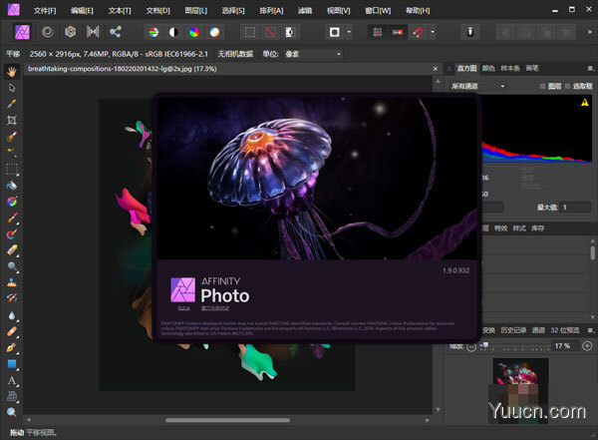598x440 pixels.
Task: Choose the Selection Brush tool
Action: (12, 137)
